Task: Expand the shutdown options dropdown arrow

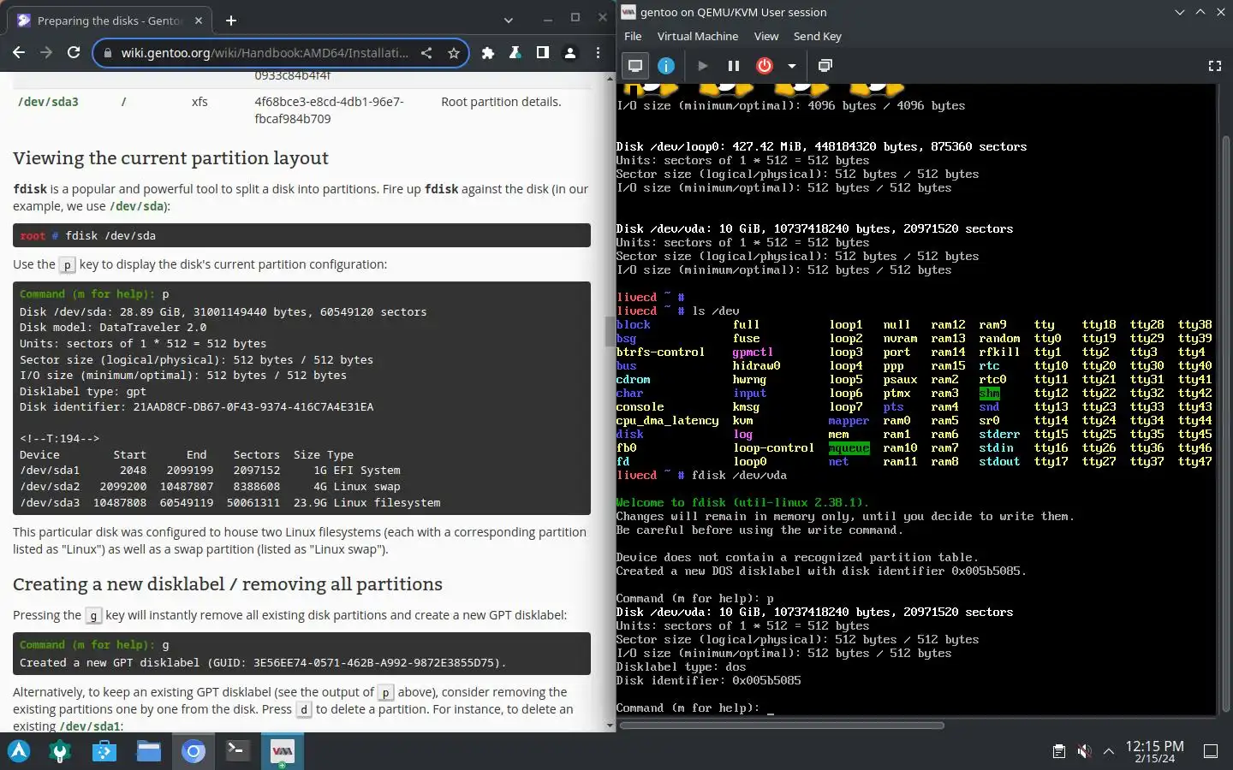Action: point(792,66)
